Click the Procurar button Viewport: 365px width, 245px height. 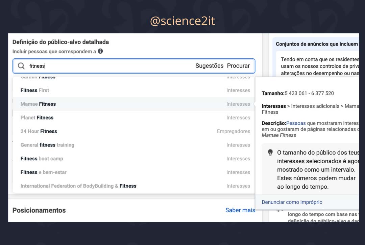tap(238, 66)
